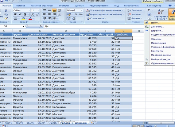Toggle italic formatting (К) button
Image resolution: width=175 pixels, height=127 pixels.
pyautogui.click(x=20, y=14)
